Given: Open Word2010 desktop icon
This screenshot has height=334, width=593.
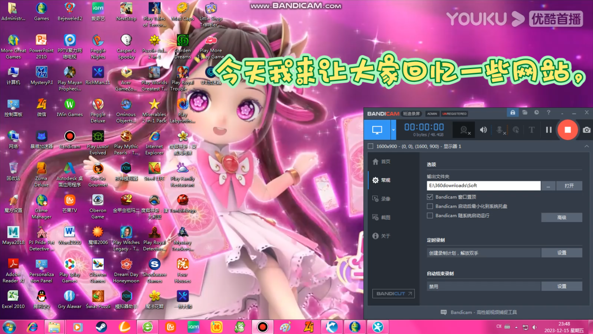Looking at the screenshot, I should pyautogui.click(x=70, y=235).
